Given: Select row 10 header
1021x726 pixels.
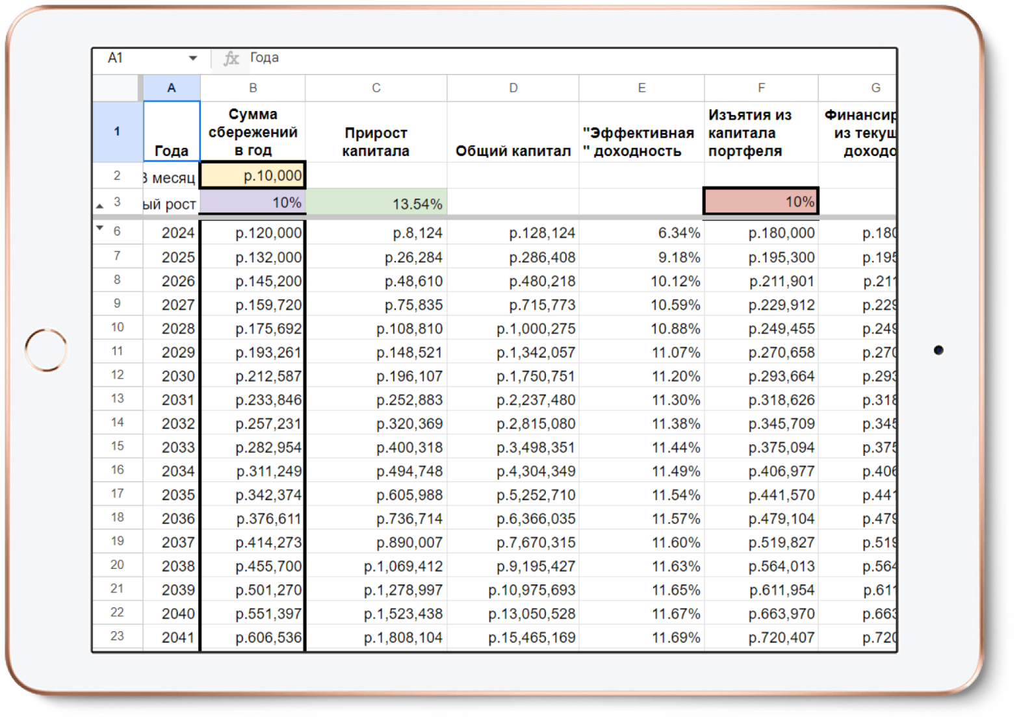Looking at the screenshot, I should point(118,328).
